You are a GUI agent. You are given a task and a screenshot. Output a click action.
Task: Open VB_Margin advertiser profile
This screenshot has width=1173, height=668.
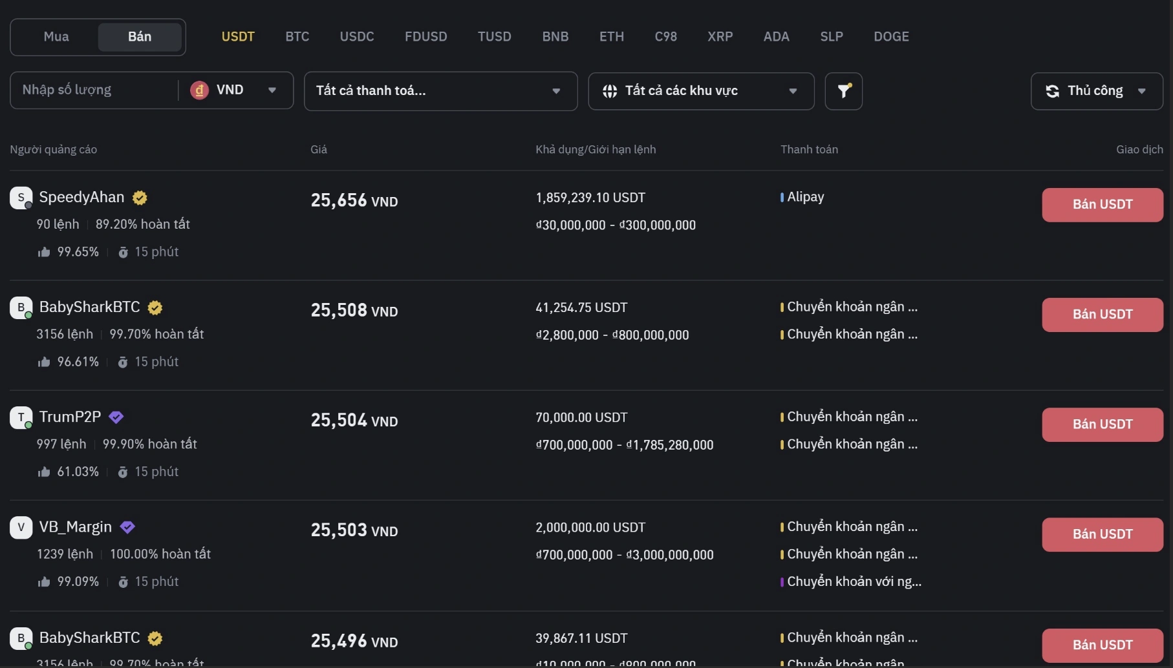[76, 527]
